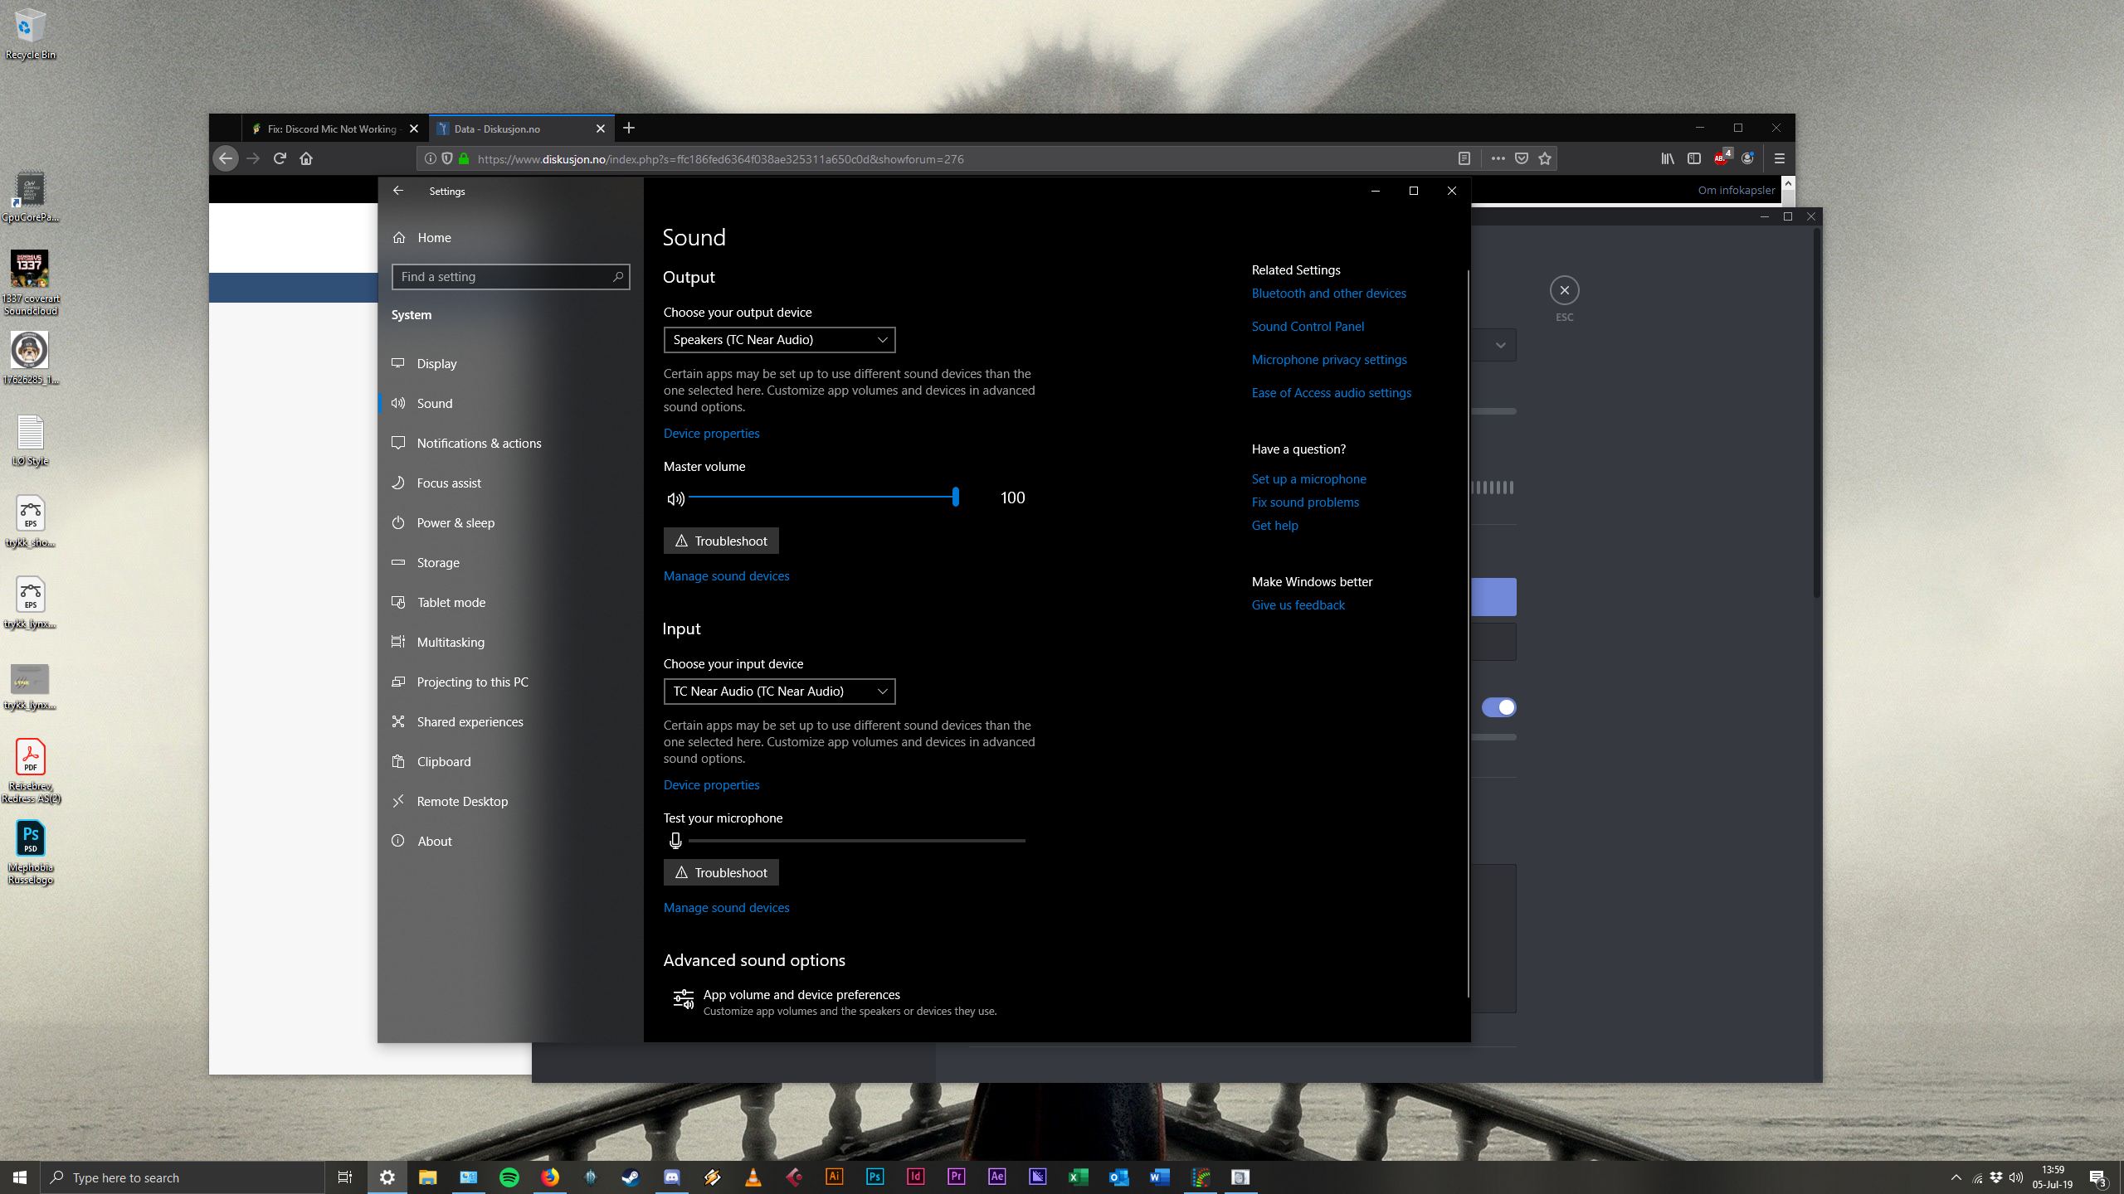Open Discord from taskbar
Image resolution: width=2124 pixels, height=1194 pixels.
pos(672,1177)
